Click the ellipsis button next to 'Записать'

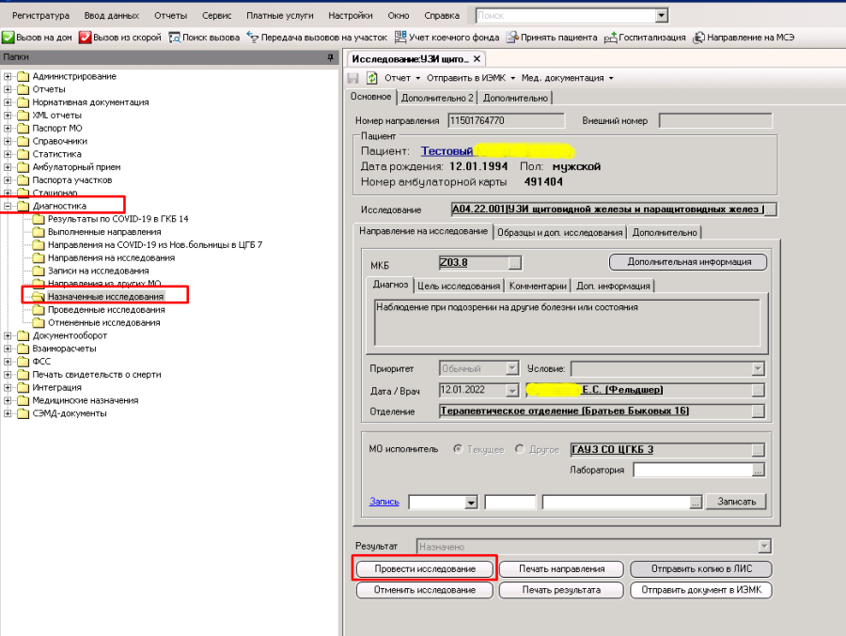(x=696, y=503)
